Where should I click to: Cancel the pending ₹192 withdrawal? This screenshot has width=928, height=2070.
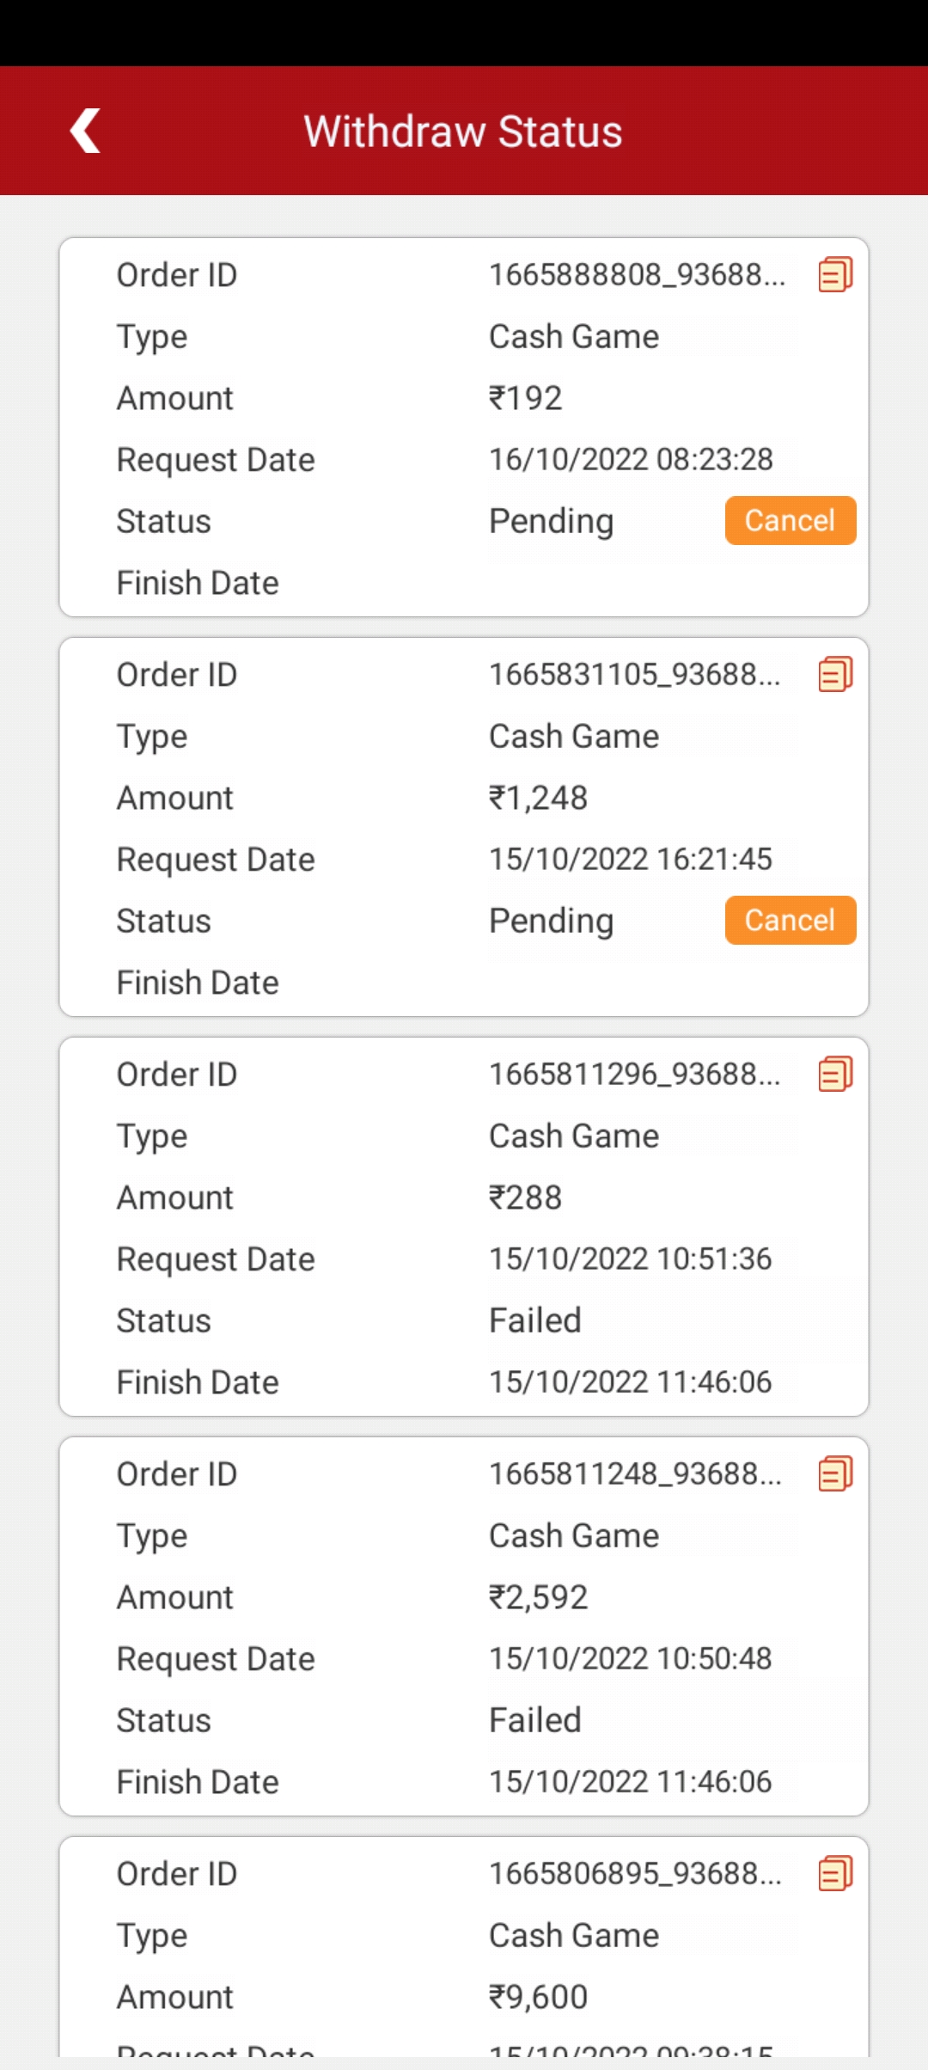pyautogui.click(x=791, y=521)
